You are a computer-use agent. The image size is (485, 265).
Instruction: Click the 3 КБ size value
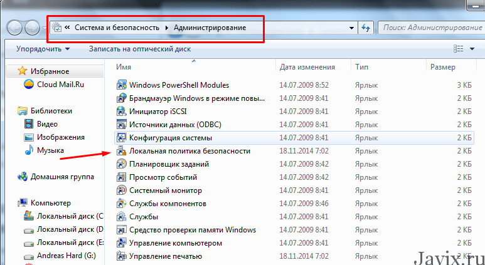click(464, 85)
